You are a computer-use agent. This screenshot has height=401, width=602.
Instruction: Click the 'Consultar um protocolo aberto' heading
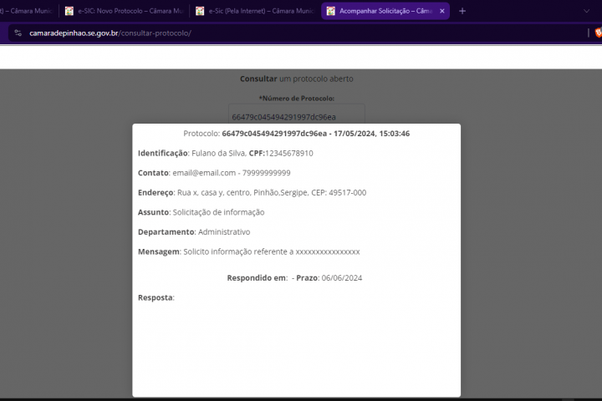pos(296,79)
